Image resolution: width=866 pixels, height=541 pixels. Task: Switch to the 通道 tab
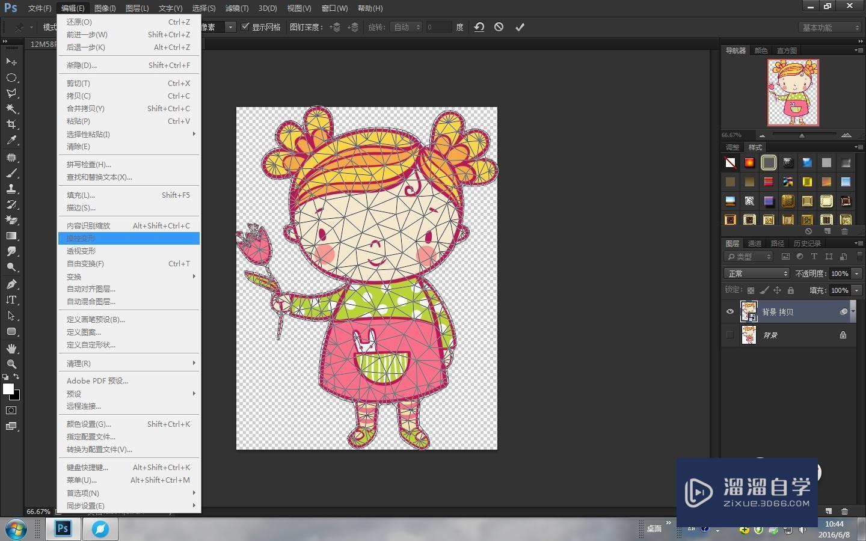(754, 243)
